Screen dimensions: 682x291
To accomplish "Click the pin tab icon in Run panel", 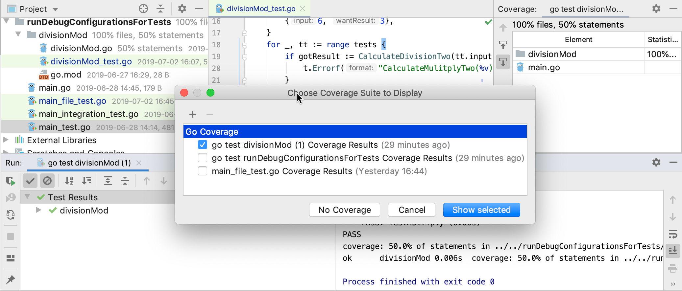I will 10,280.
